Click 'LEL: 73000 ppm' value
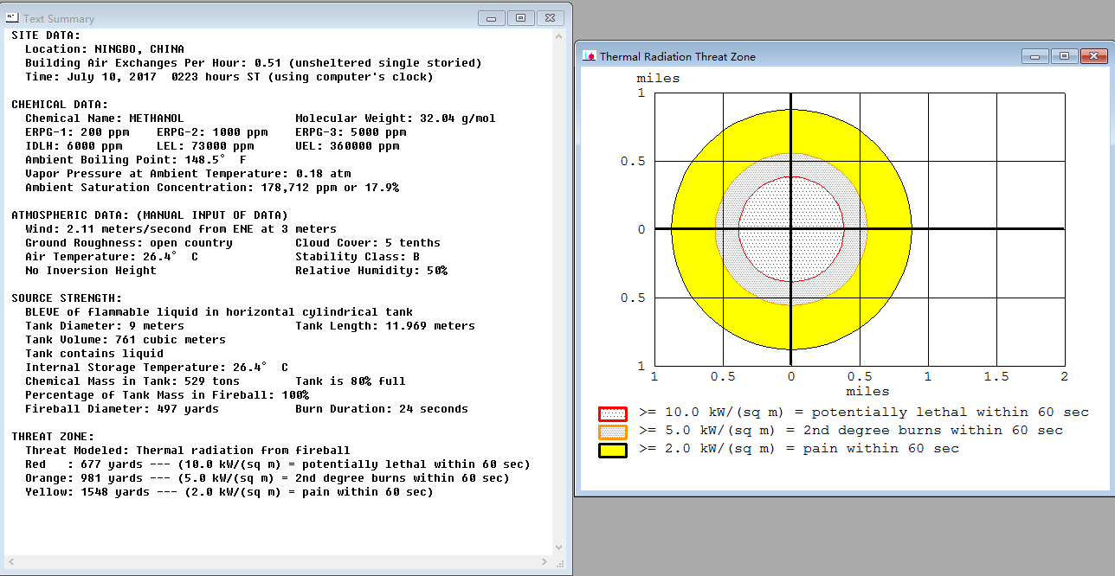The height and width of the screenshot is (576, 1115). [205, 146]
